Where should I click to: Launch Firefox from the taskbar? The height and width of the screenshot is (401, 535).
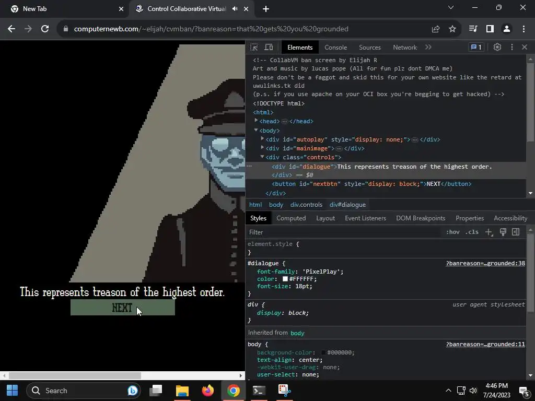pos(207,391)
